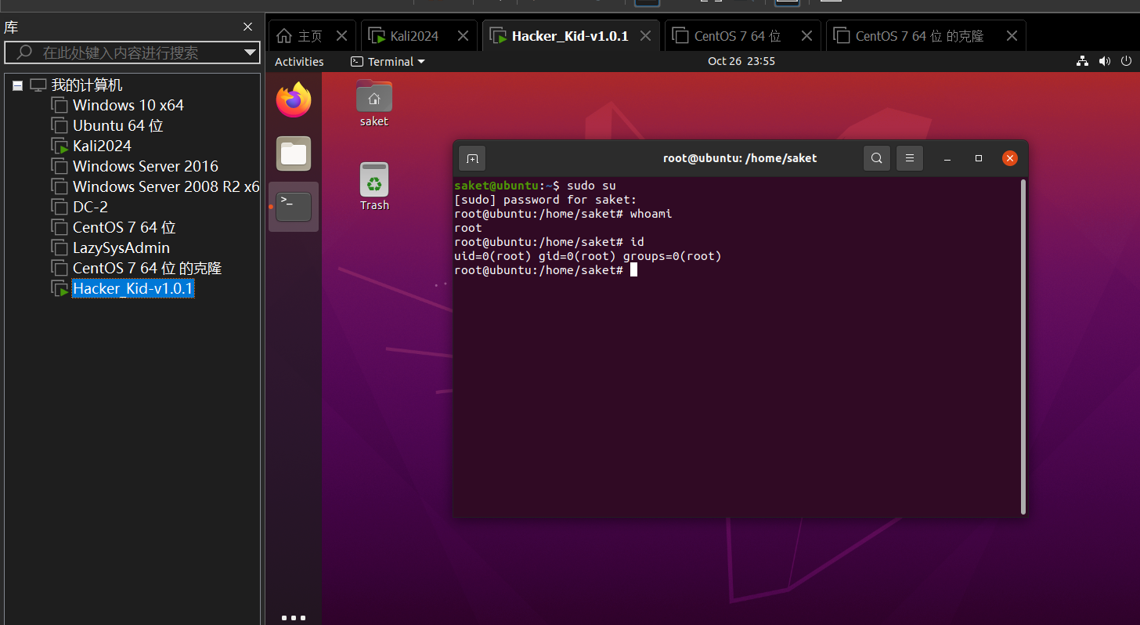
Task: Select Windows Server 2016 in library
Action: (146, 166)
